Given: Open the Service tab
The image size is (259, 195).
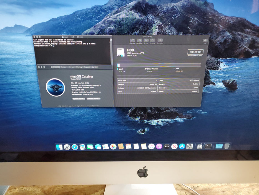Looking at the screenshot, I should [95, 67].
